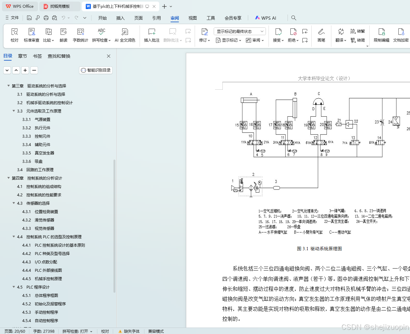Click the plus button in outline pane

pos(25,70)
